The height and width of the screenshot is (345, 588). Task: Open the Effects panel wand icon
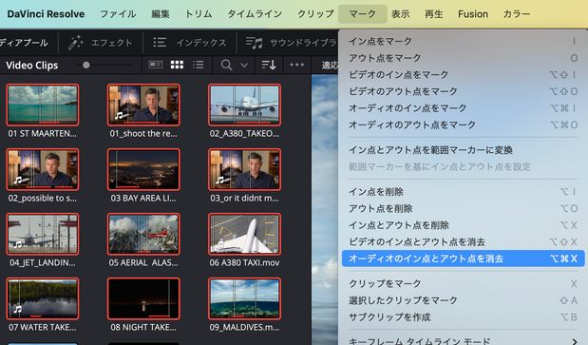click(76, 43)
